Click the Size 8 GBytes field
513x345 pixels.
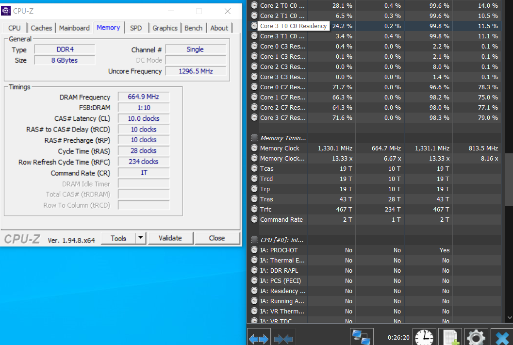click(x=65, y=60)
